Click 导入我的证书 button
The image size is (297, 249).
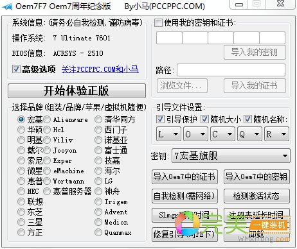coord(255,85)
